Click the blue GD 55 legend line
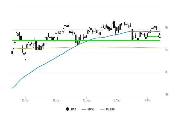The image size is (176, 118). [84, 109]
